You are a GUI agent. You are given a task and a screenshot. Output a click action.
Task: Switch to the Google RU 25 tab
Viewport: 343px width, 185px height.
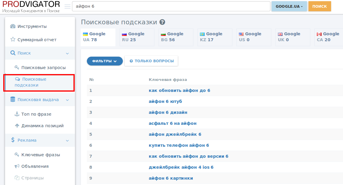coord(137,37)
